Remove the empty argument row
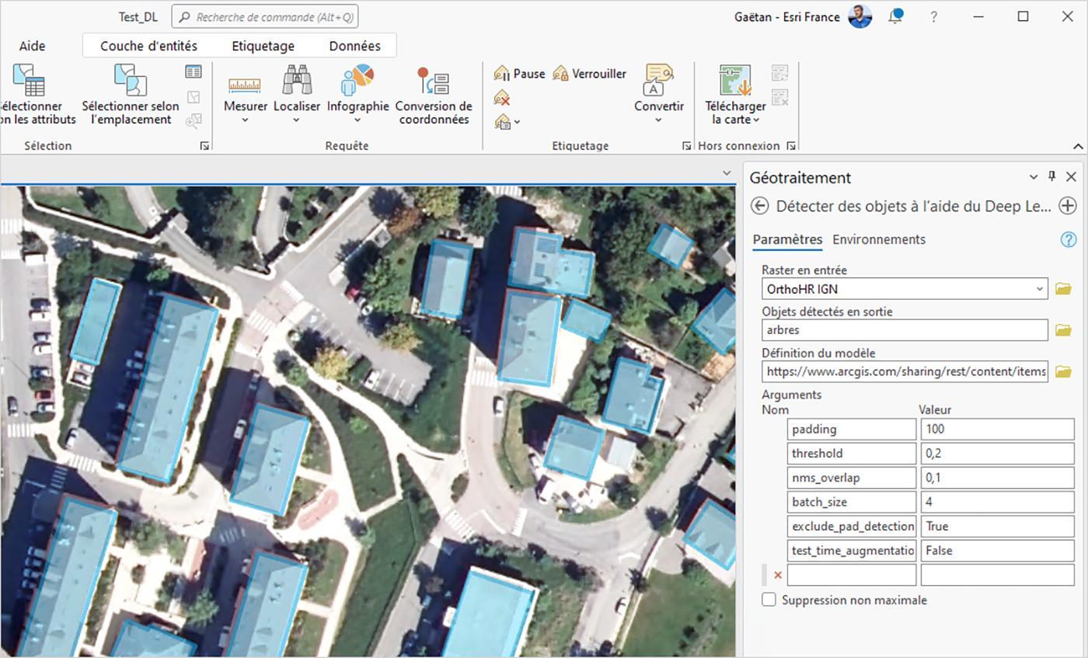The height and width of the screenshot is (658, 1088). coord(777,575)
